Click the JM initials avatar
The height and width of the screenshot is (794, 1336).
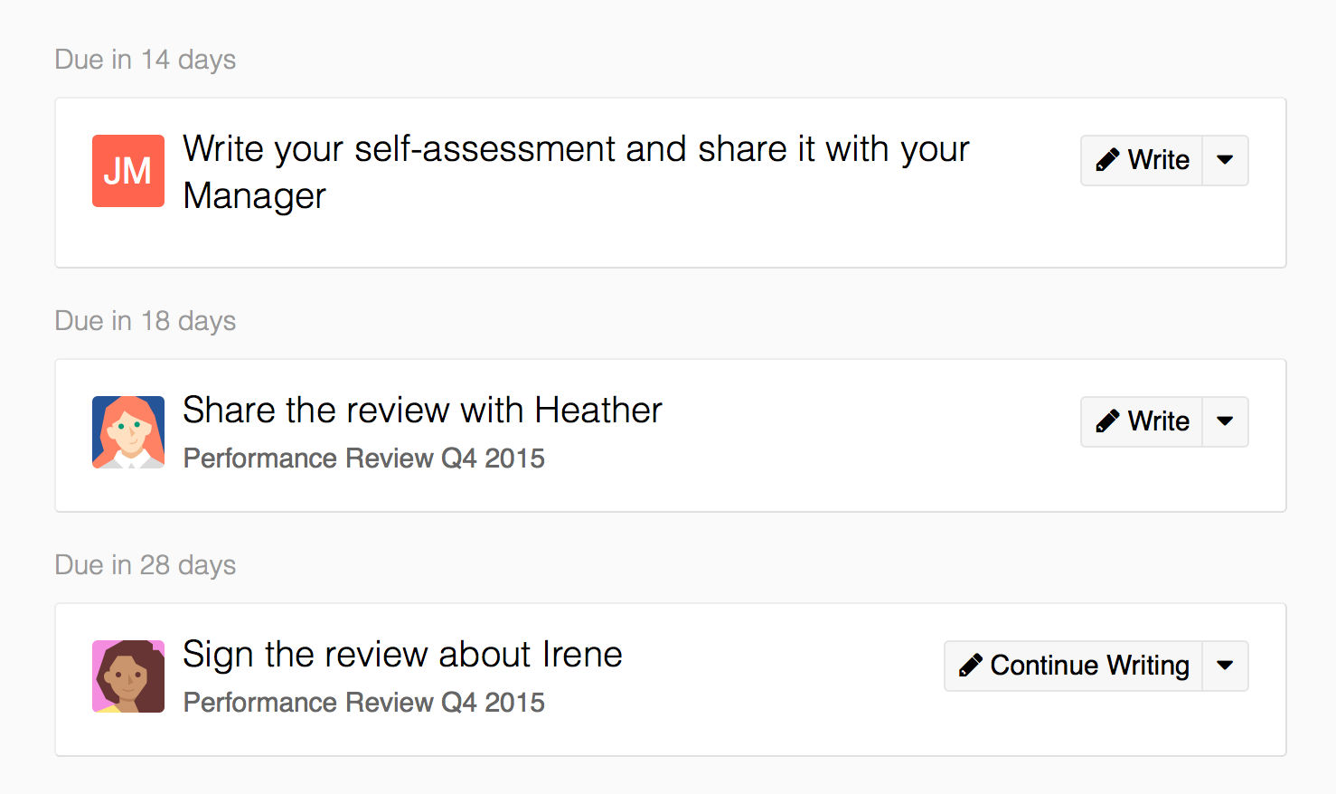coord(128,171)
